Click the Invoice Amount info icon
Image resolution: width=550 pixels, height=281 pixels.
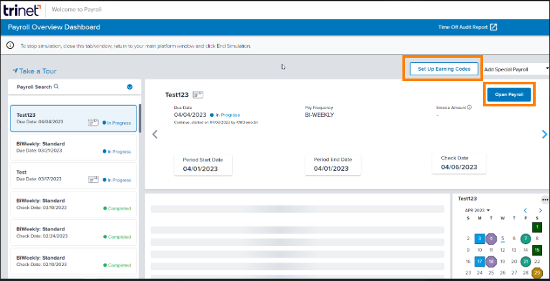coord(469,107)
